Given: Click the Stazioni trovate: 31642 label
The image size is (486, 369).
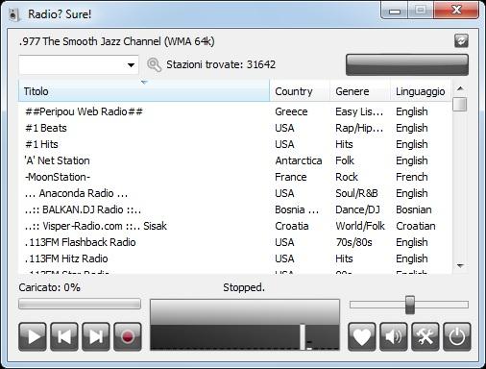Looking at the screenshot, I should pos(221,64).
